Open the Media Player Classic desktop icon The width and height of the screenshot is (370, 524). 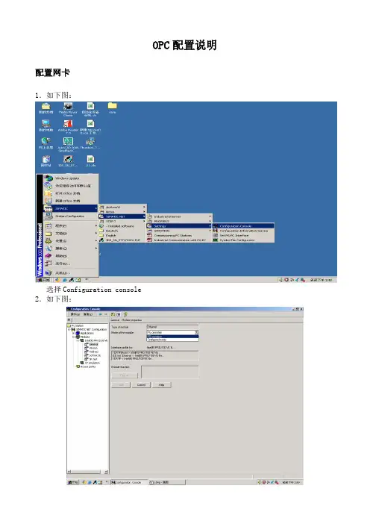coord(68,109)
